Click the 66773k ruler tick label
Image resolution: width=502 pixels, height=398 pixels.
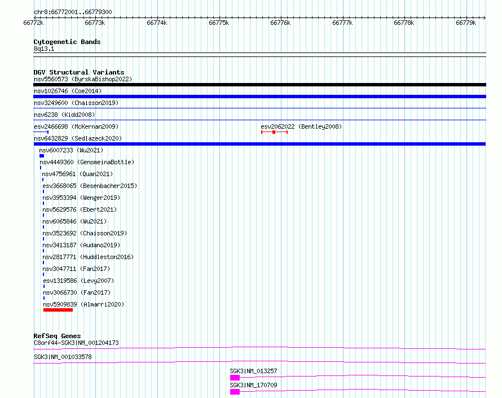click(95, 23)
